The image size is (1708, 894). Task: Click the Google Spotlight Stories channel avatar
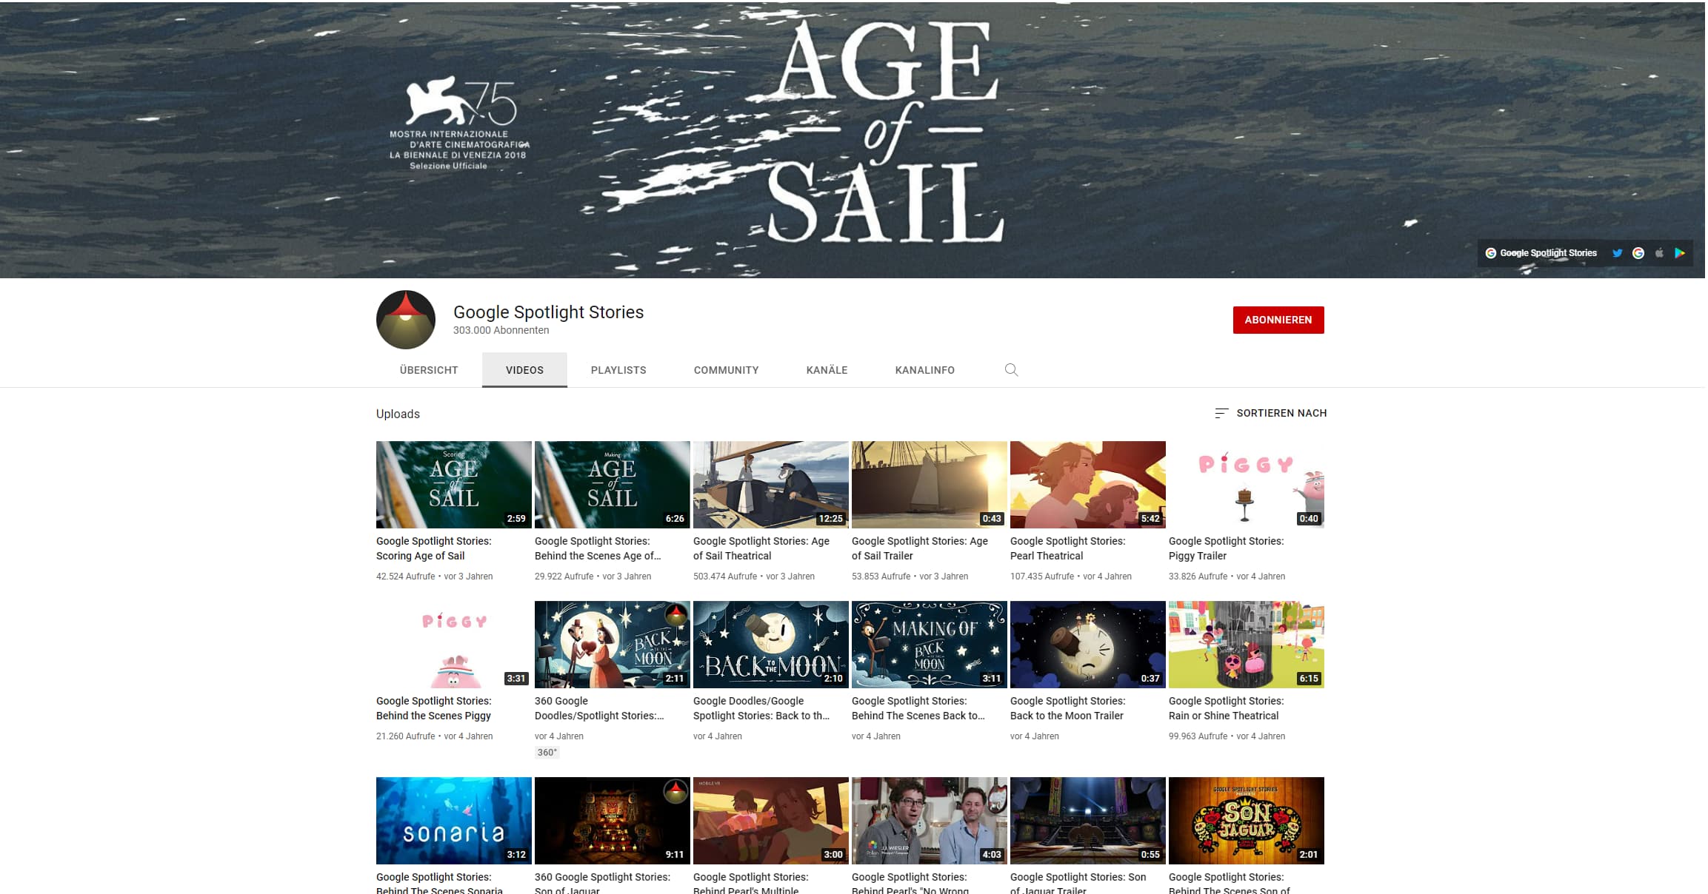pos(406,320)
